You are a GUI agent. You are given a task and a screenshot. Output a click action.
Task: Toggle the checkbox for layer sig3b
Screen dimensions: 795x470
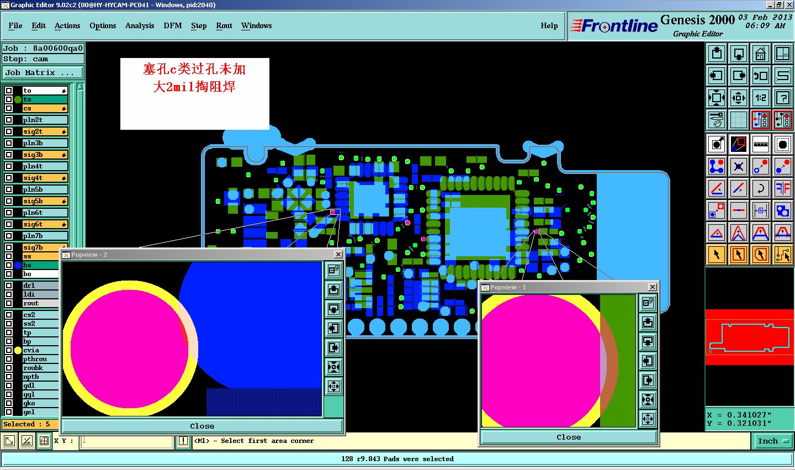pyautogui.click(x=9, y=155)
